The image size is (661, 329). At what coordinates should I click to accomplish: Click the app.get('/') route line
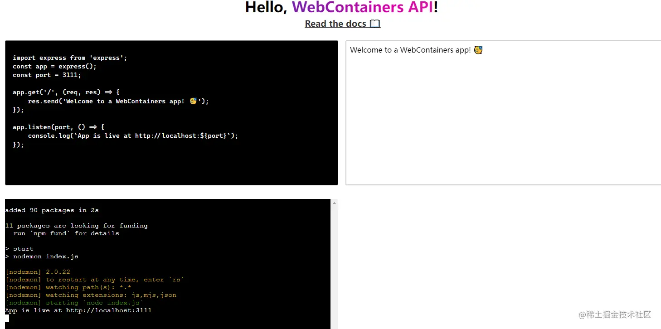click(x=66, y=92)
